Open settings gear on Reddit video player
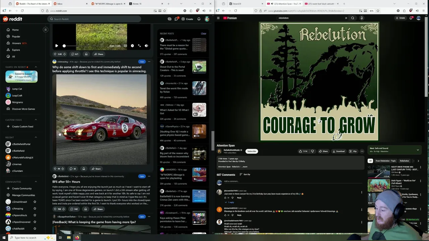This screenshot has width=429, height=241. 132,46
